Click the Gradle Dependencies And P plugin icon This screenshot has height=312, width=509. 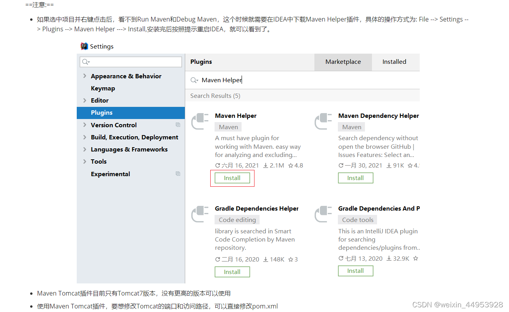pos(323,214)
